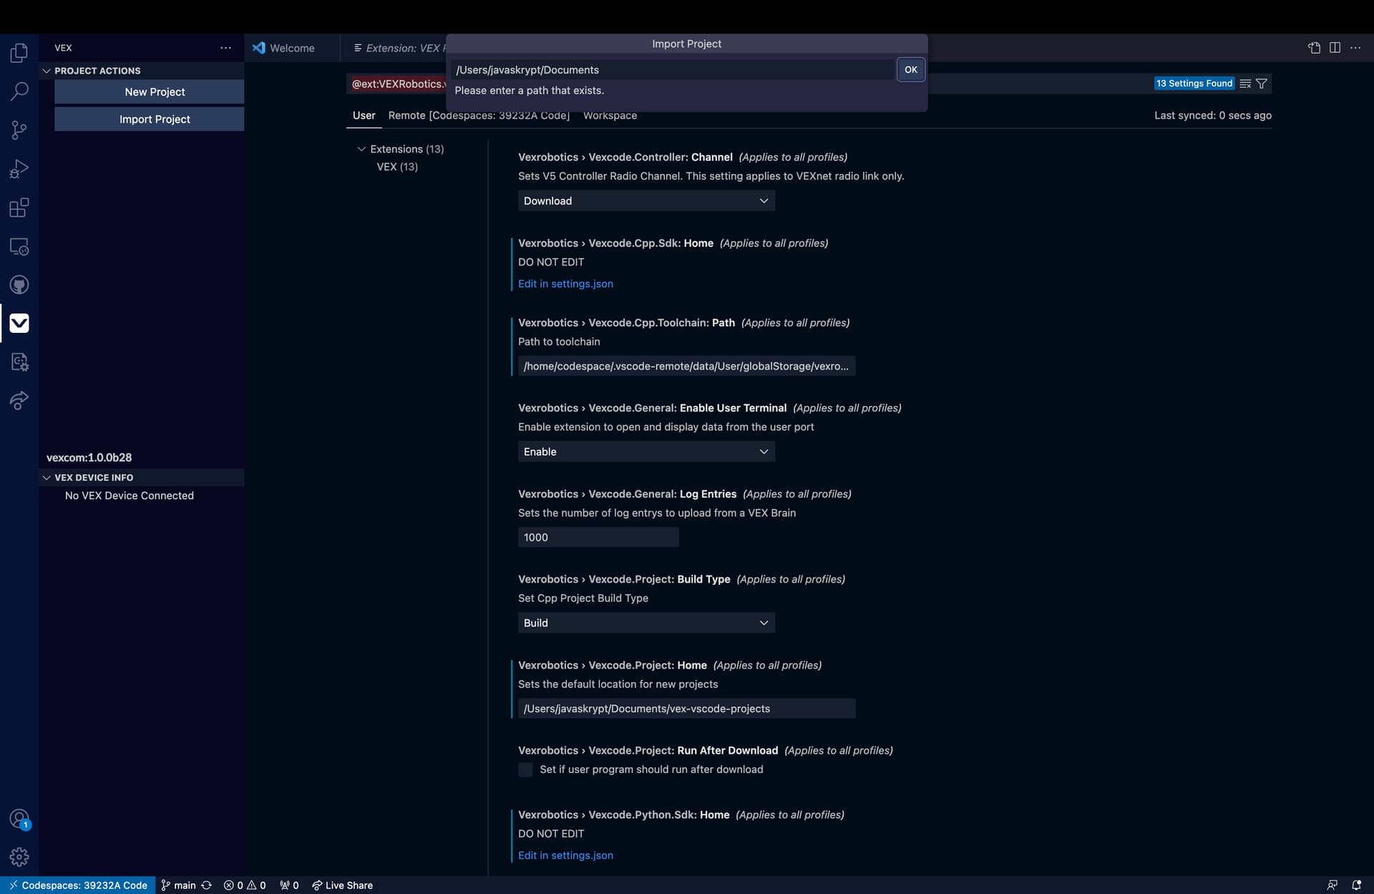Click Open Settings (JSON) icon
Screen dimensions: 1374x894
tap(1314, 48)
